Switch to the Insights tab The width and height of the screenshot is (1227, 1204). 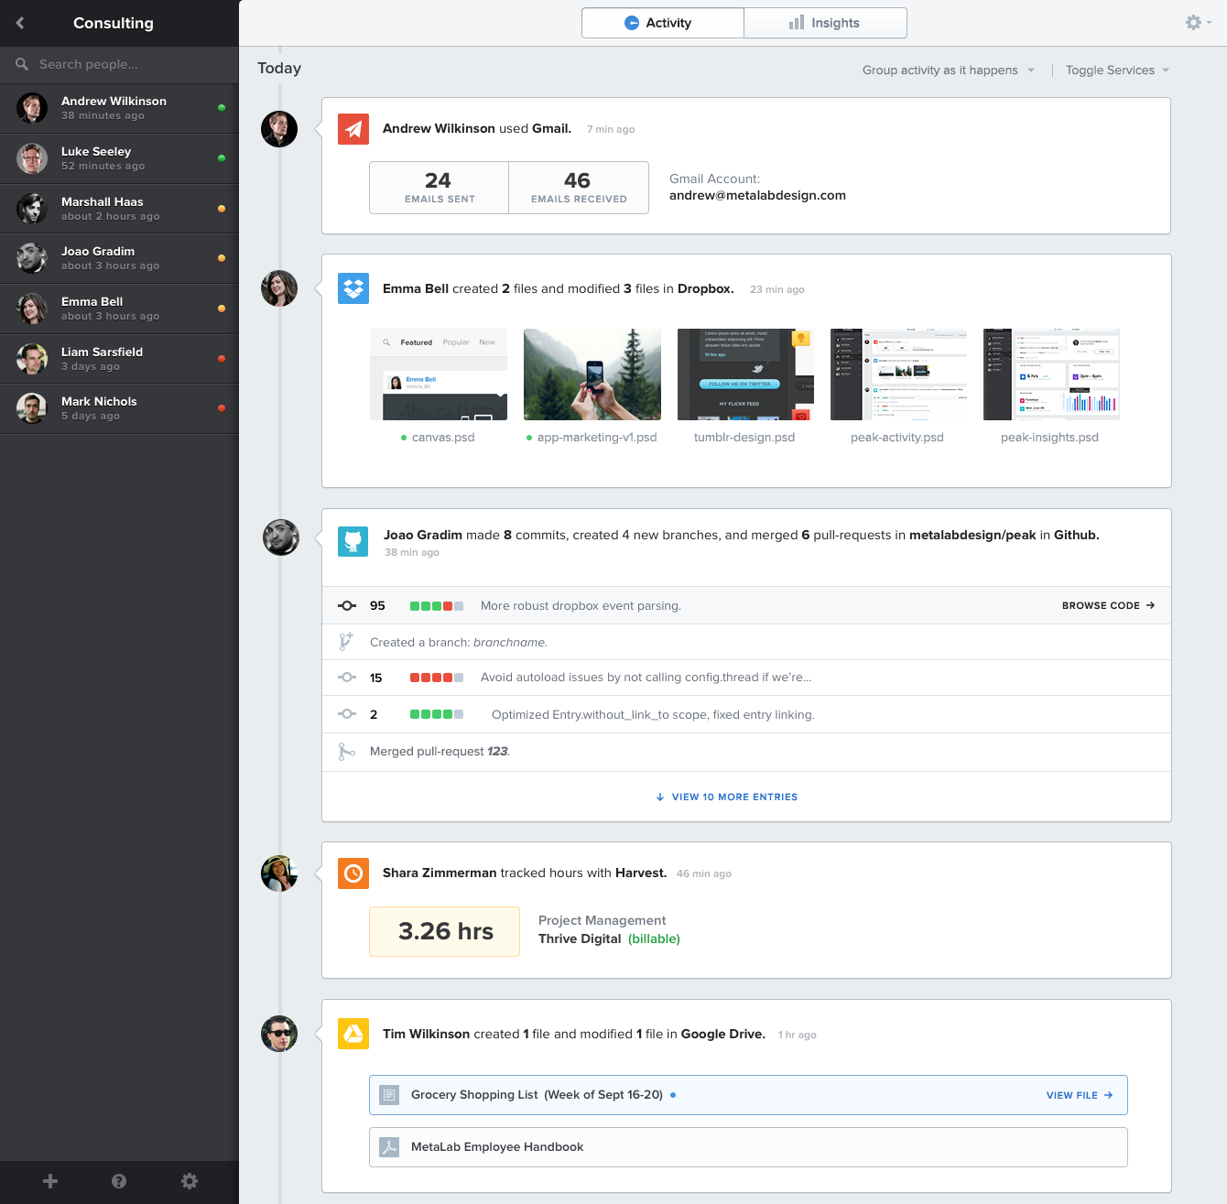[825, 23]
